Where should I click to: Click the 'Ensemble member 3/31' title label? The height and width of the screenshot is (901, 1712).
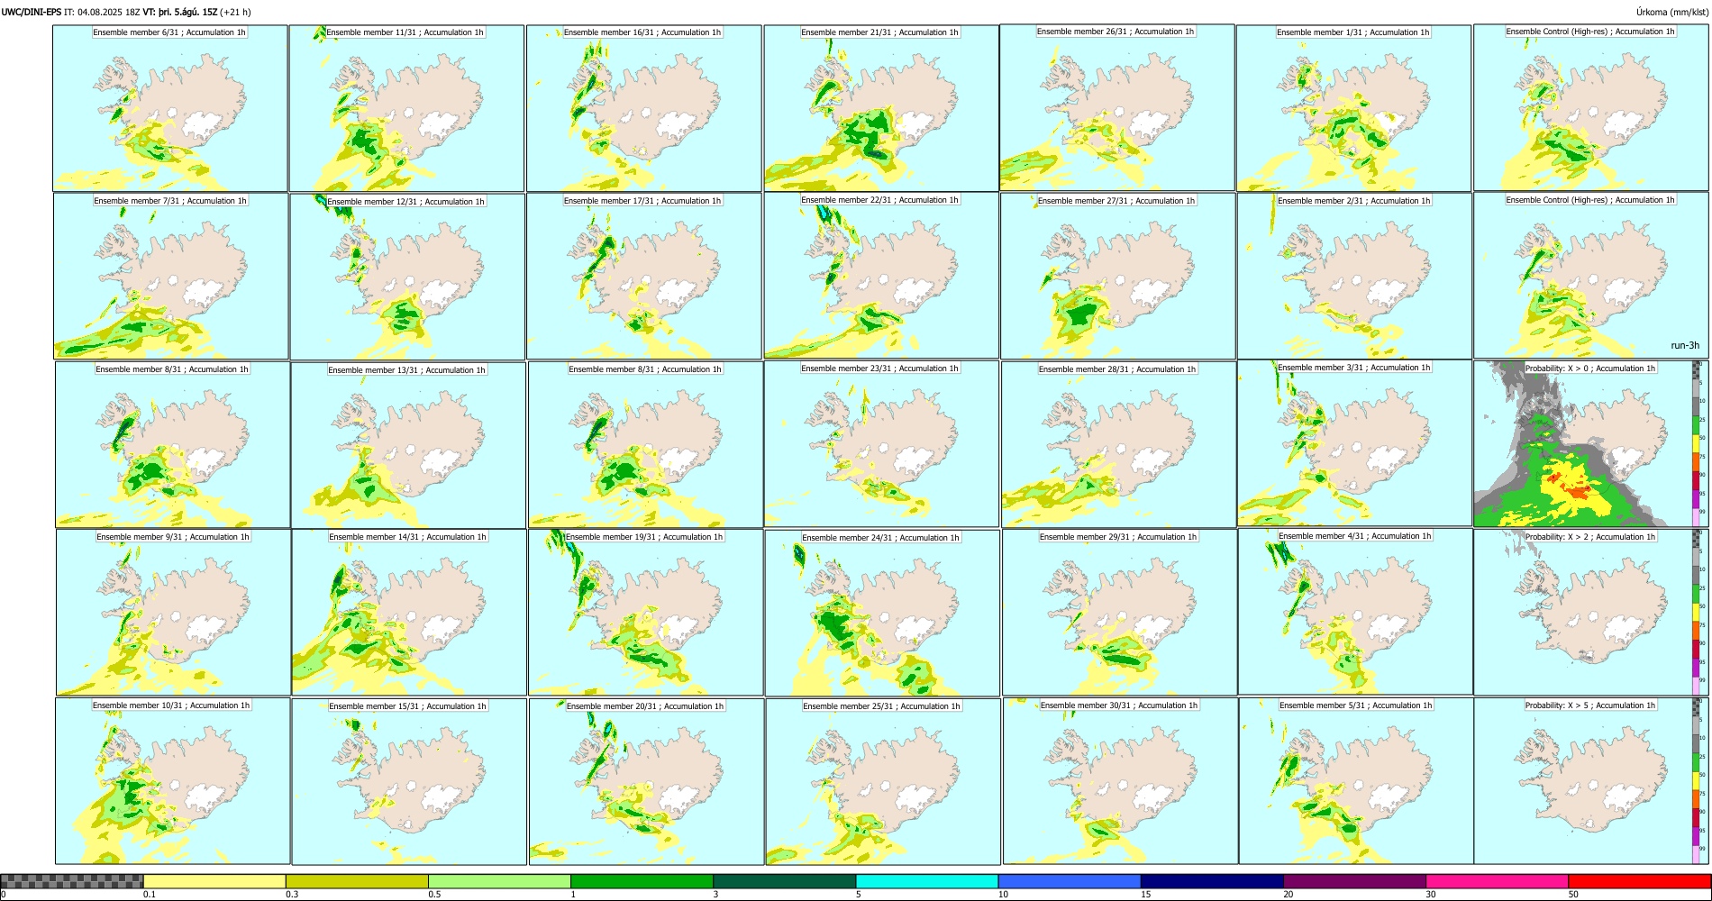pyautogui.click(x=1354, y=368)
